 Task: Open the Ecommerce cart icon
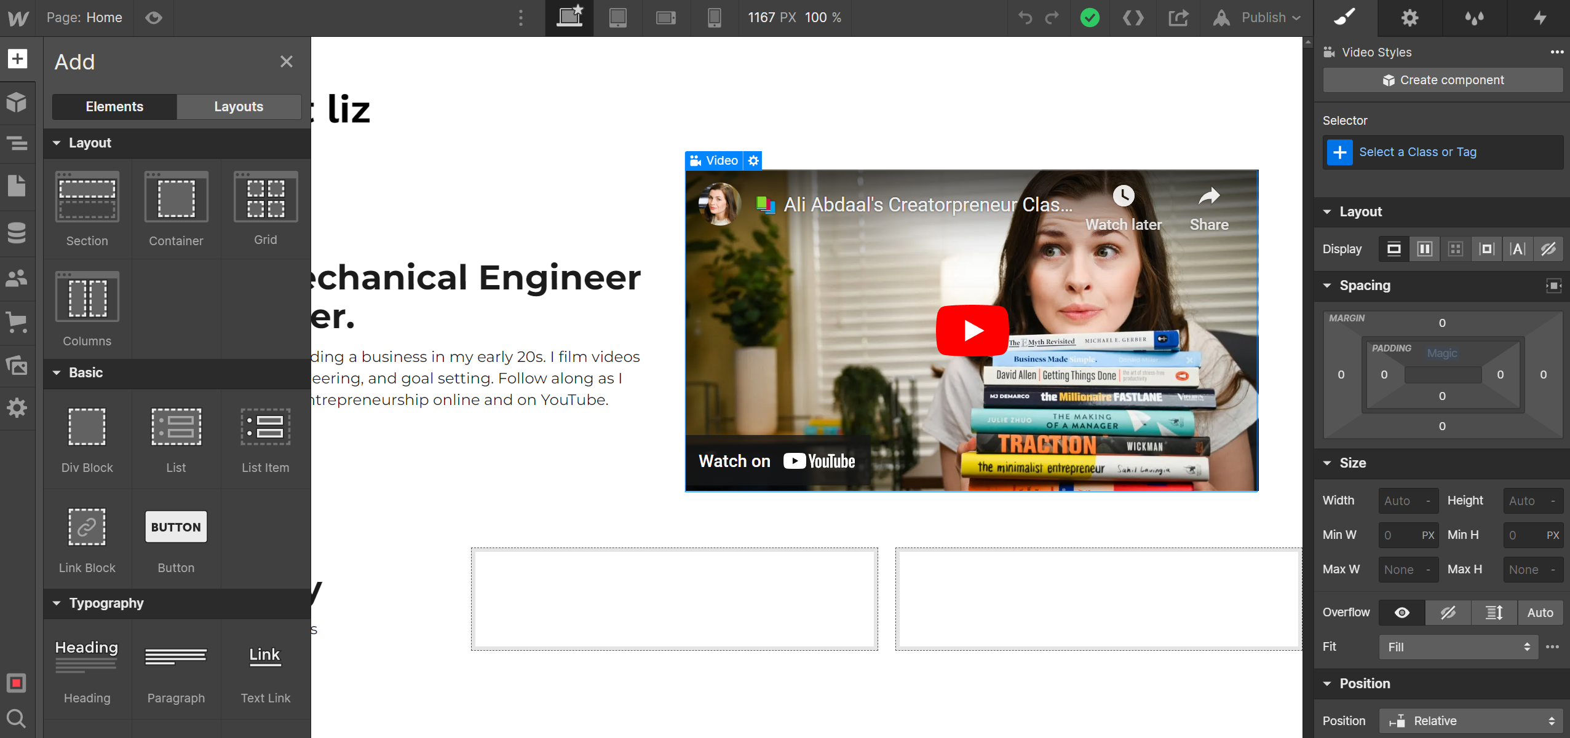[17, 322]
